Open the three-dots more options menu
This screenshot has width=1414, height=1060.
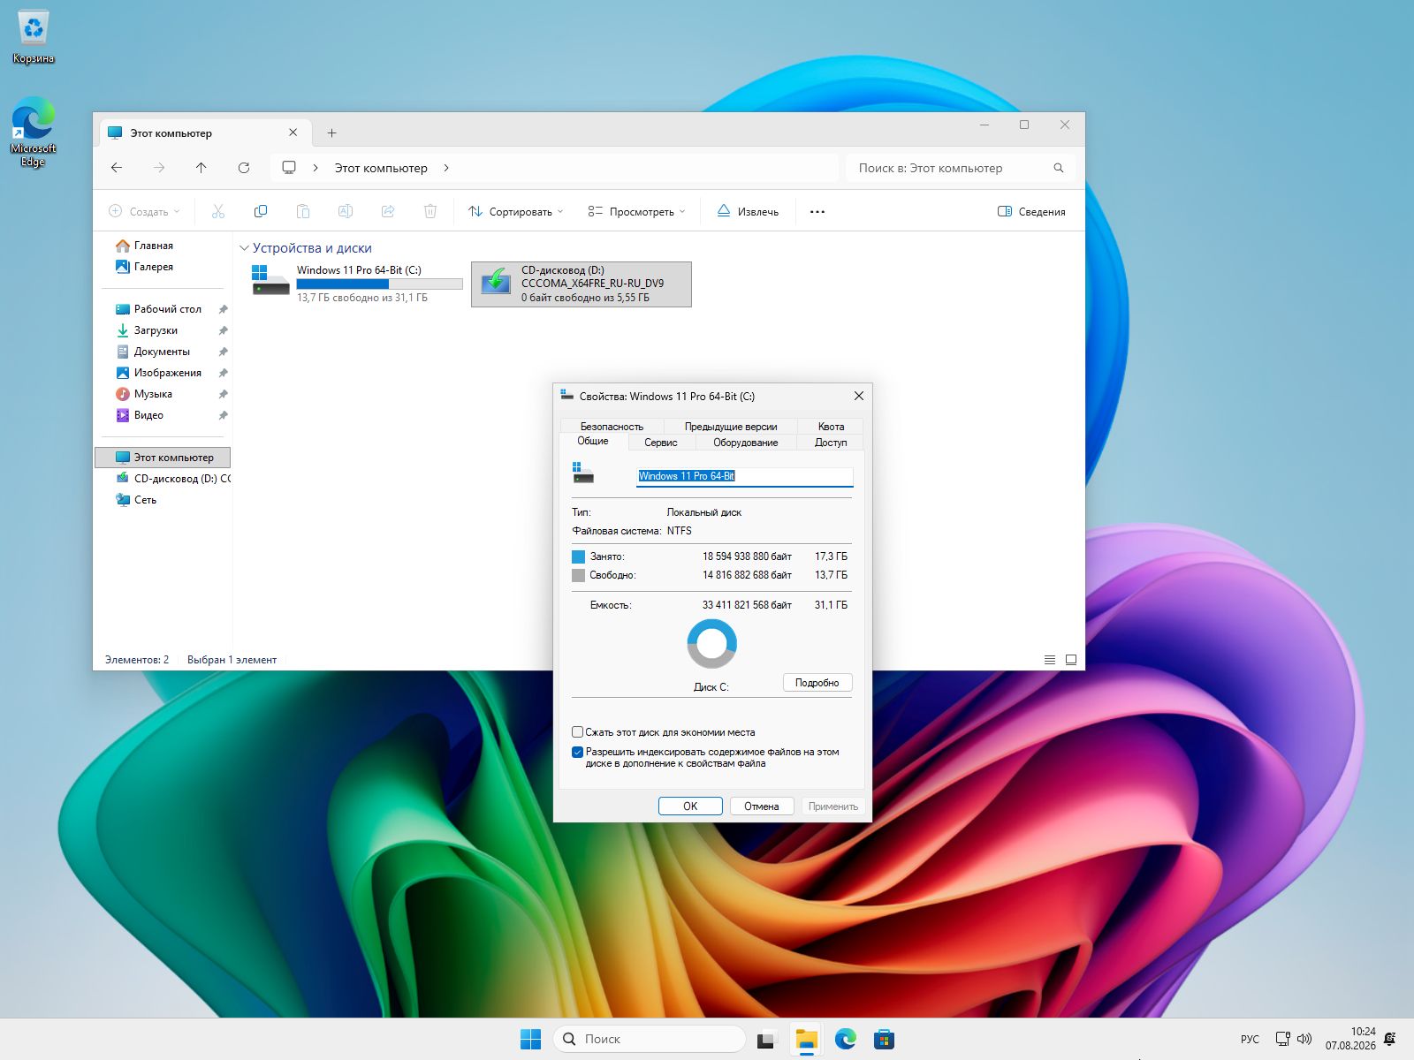(817, 212)
